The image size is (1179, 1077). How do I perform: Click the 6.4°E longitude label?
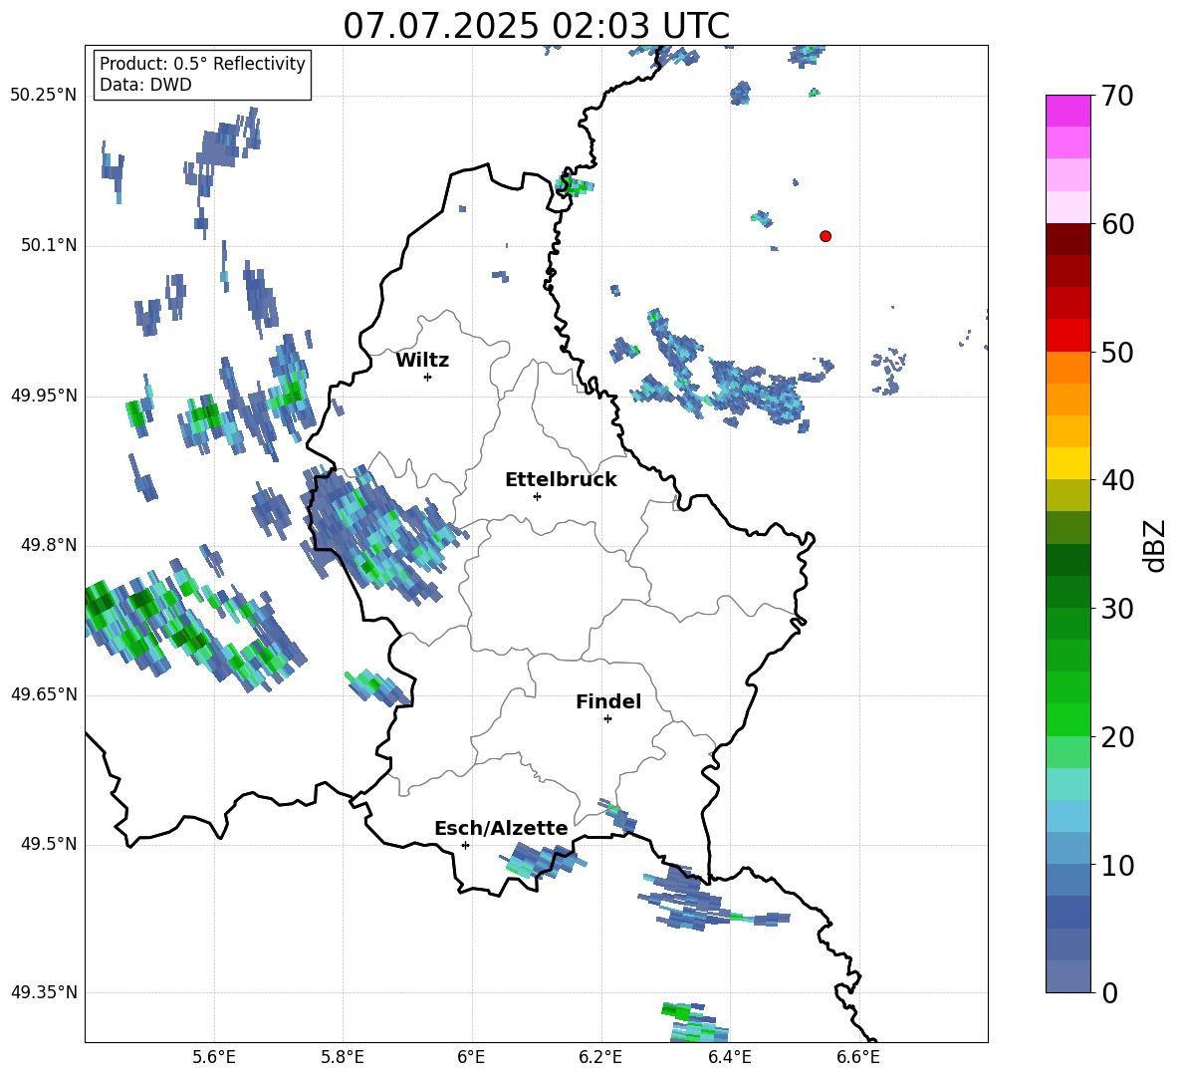(x=729, y=1057)
